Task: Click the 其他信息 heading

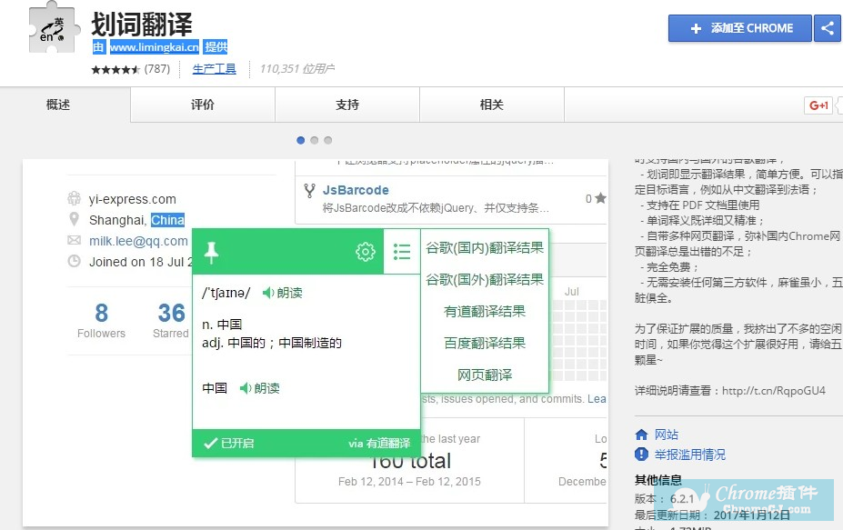Action: [658, 480]
